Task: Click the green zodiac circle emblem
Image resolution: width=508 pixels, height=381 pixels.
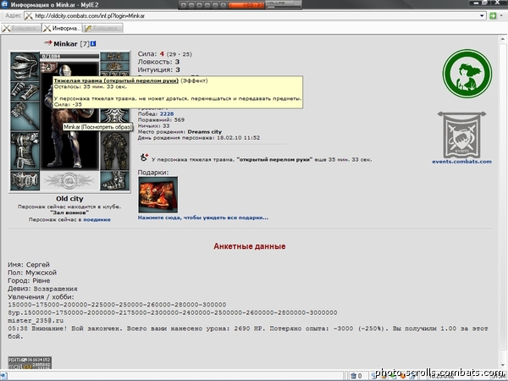Action: pyautogui.click(x=467, y=74)
